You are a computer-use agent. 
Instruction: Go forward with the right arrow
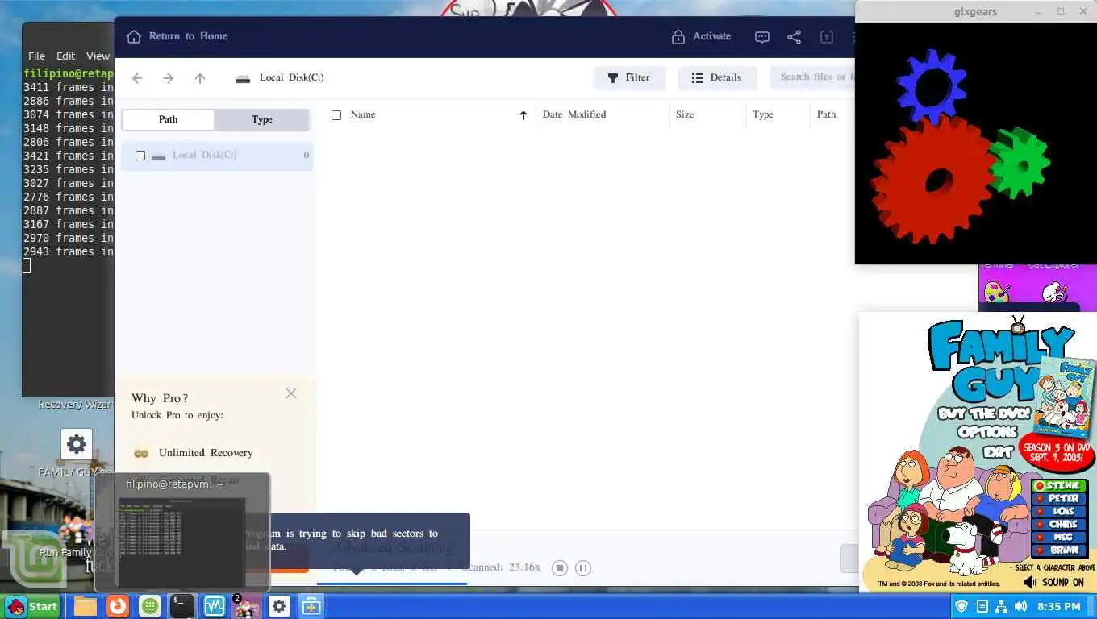click(x=168, y=78)
